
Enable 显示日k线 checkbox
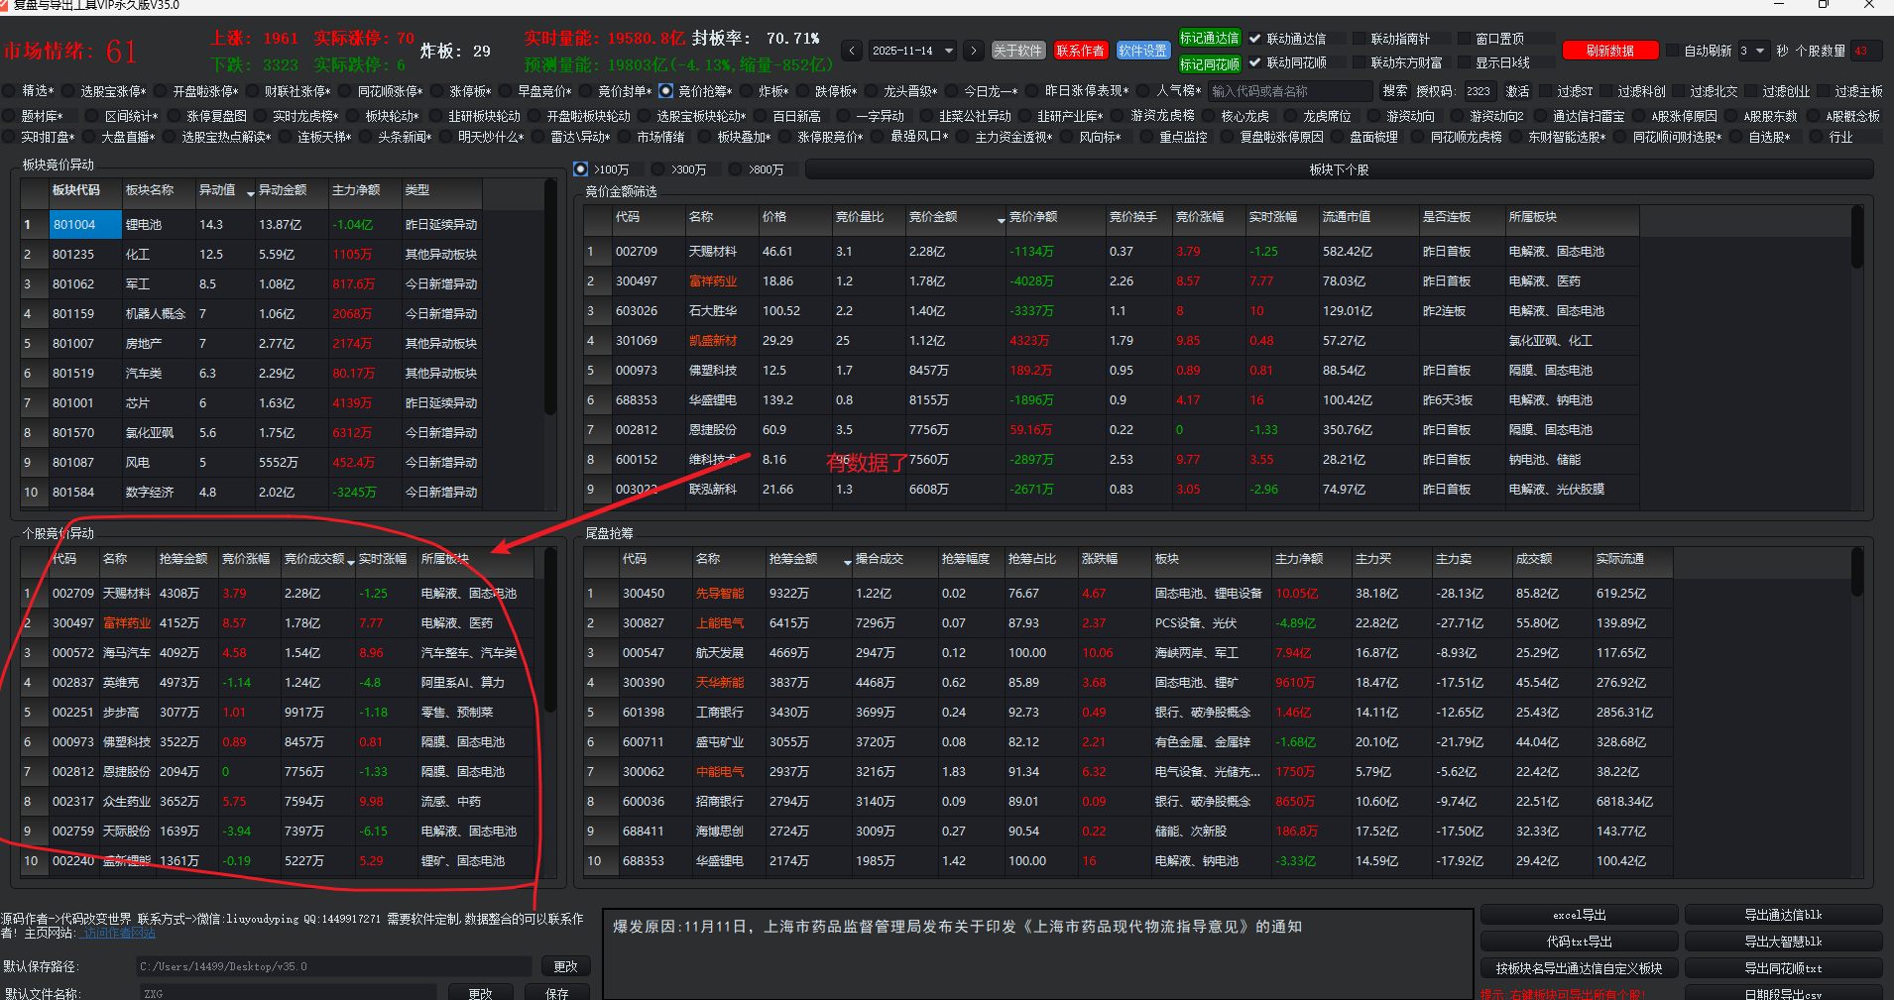(1464, 62)
